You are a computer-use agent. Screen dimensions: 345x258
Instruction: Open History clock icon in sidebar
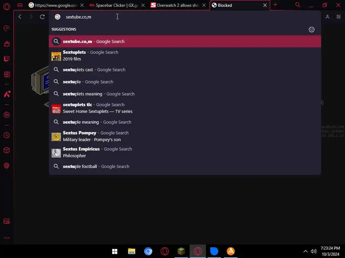coord(7,135)
